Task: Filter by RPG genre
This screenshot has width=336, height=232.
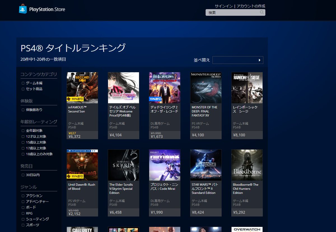Action: pyautogui.click(x=23, y=214)
